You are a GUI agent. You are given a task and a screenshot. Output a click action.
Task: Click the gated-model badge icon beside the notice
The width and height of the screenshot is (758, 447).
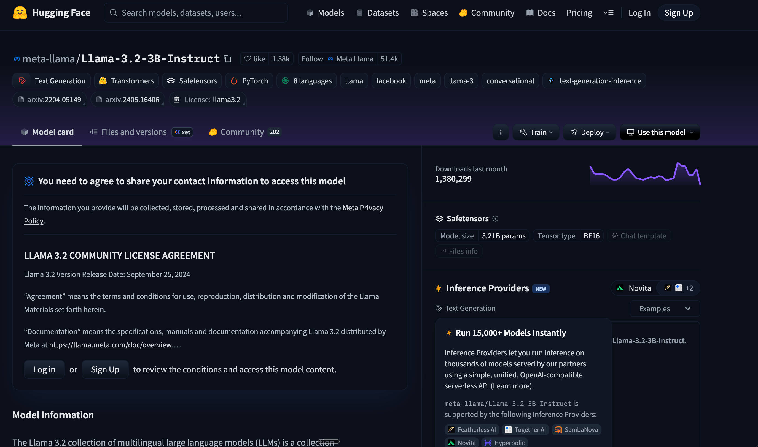tap(29, 181)
